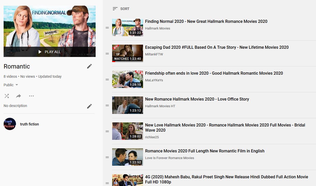316x186 pixels.
Task: Click the Play All button
Action: click(49, 52)
